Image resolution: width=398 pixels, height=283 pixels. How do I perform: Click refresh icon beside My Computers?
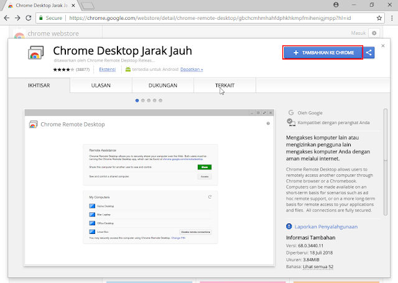click(x=210, y=197)
